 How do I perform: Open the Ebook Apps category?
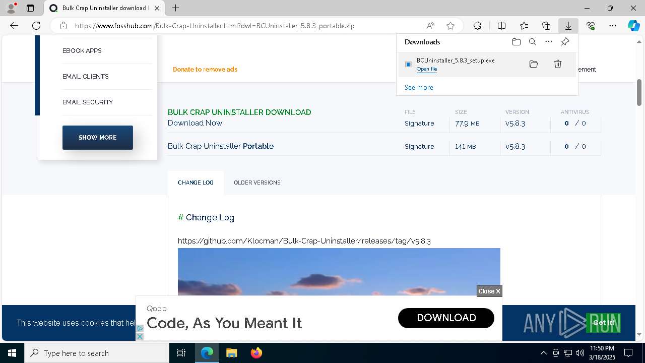[82, 51]
